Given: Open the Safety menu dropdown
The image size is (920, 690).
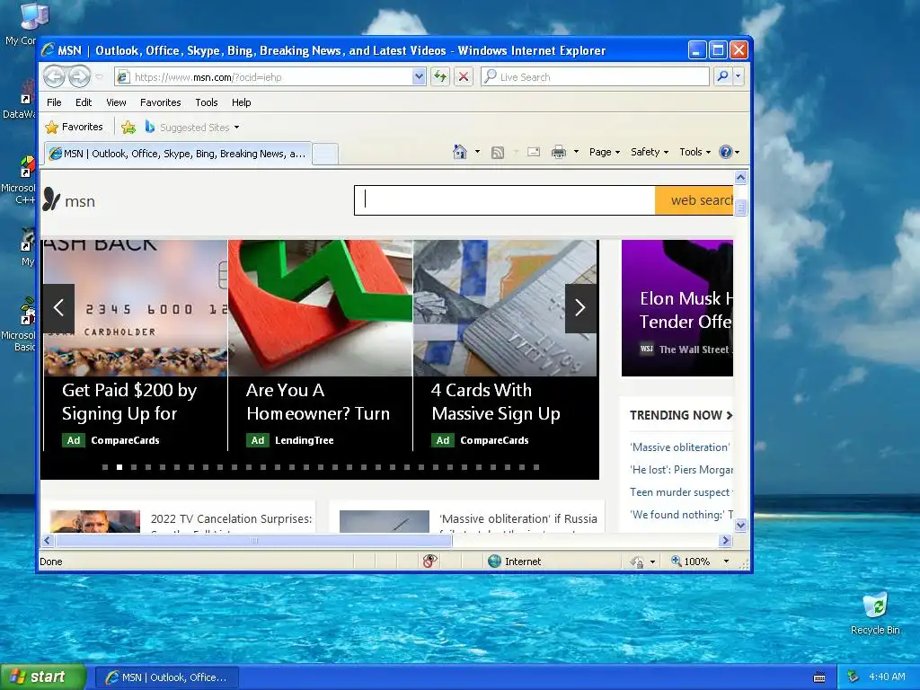Looking at the screenshot, I should [x=650, y=152].
